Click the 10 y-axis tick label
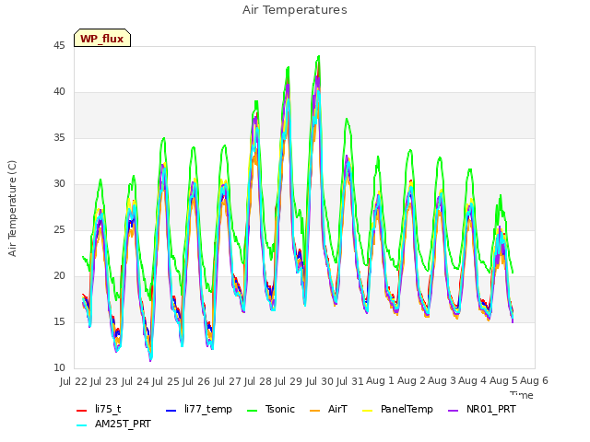 [59, 367]
